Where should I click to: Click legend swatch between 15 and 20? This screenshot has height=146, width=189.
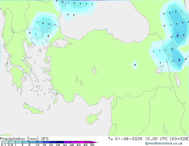pos(47,142)
